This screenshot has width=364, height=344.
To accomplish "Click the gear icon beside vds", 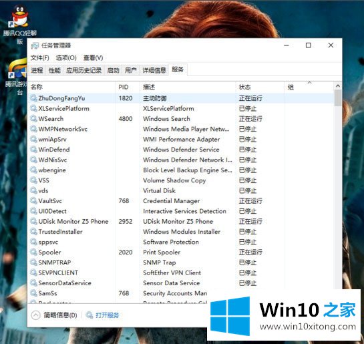I will tap(34, 190).
